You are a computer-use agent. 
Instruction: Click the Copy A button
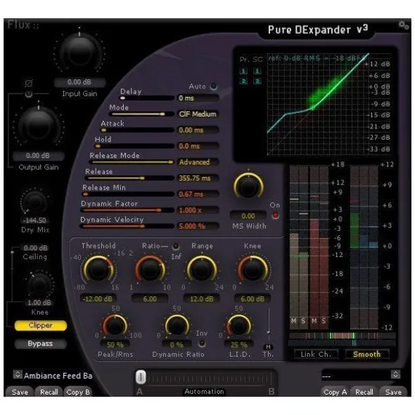point(336,392)
